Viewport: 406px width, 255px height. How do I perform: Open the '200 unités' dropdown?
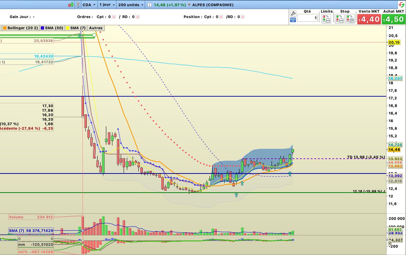[x=131, y=5]
